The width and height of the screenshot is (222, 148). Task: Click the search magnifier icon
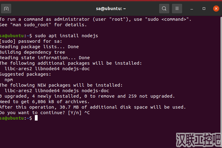164,9
